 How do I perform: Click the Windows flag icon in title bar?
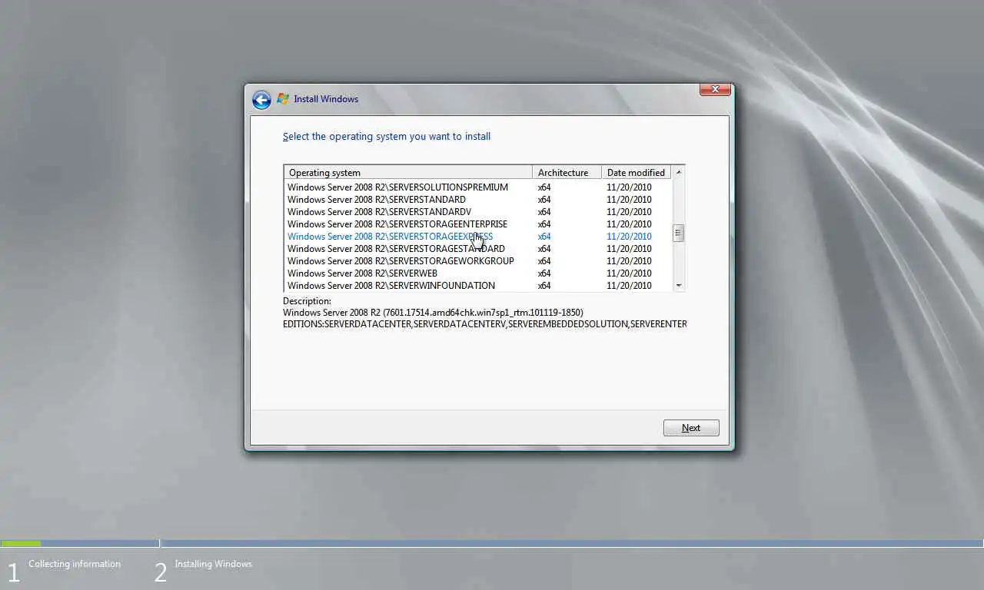coord(283,99)
